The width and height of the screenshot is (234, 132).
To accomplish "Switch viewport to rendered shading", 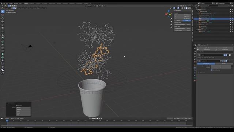I will [x=190, y=8].
